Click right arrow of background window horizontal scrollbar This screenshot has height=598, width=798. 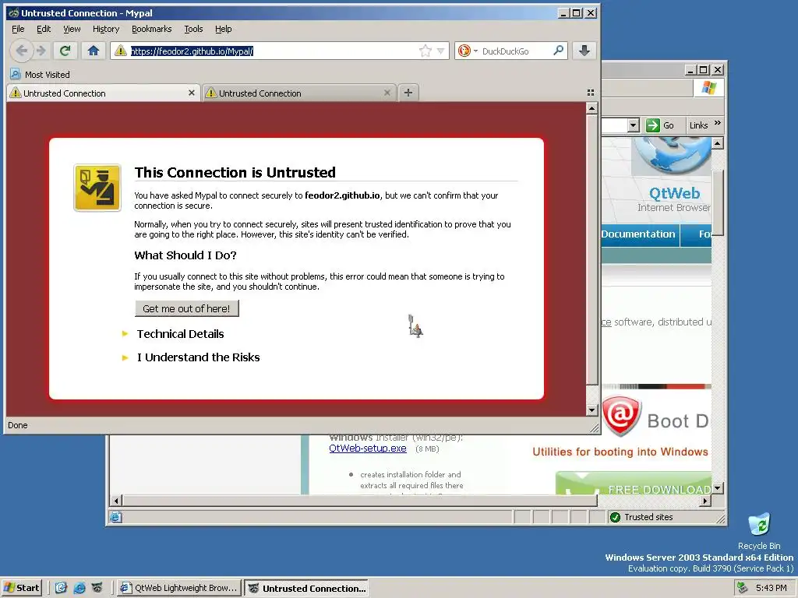coord(704,501)
